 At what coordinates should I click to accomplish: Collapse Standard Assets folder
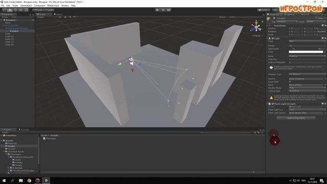point(4,152)
